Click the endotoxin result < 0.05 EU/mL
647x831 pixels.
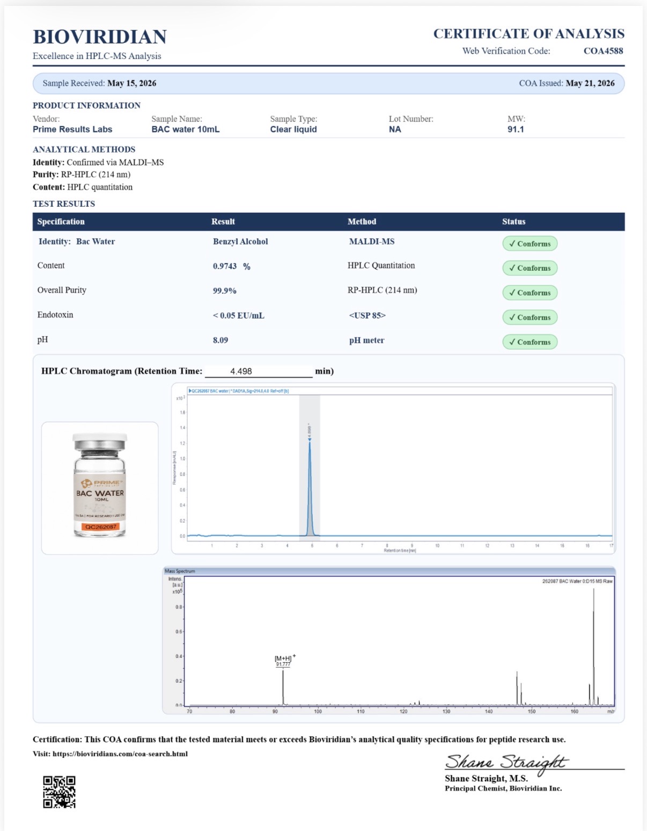point(239,316)
